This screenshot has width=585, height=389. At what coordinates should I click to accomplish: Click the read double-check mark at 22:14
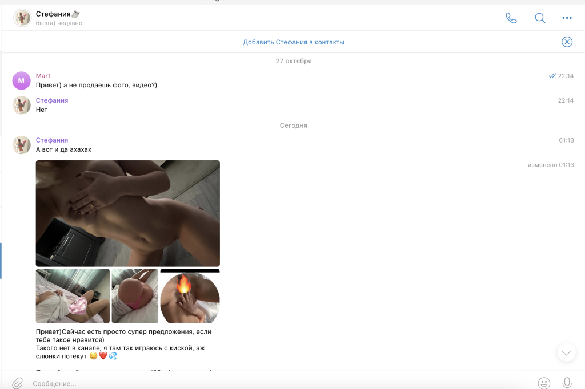[552, 76]
